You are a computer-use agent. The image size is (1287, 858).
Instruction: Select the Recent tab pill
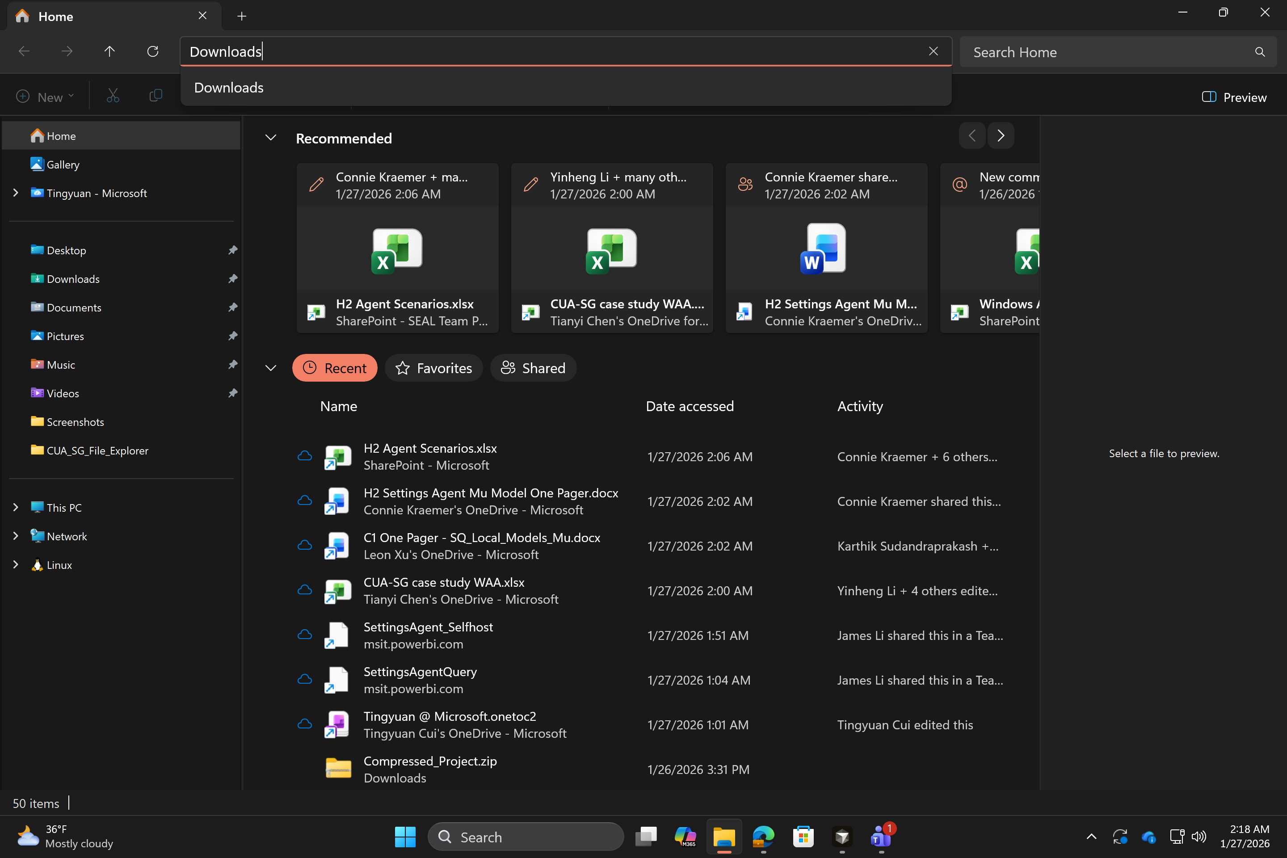click(x=334, y=368)
